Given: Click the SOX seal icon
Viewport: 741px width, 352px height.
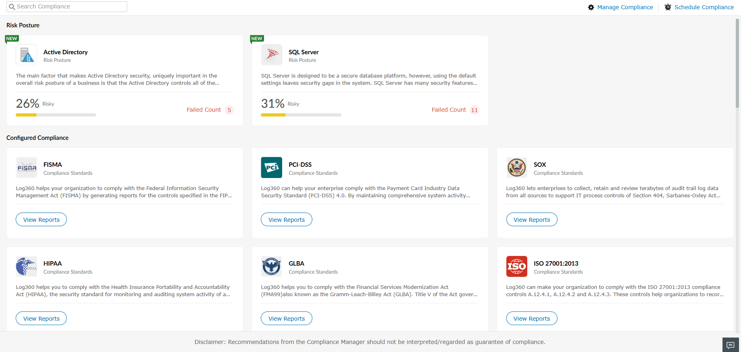Looking at the screenshot, I should point(517,168).
